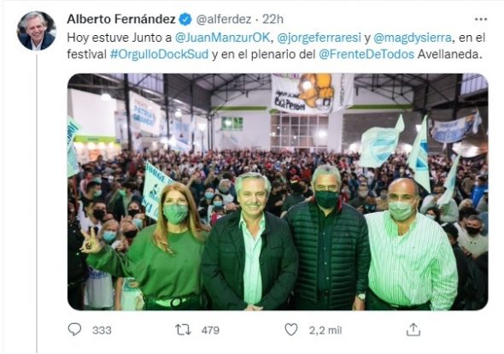Open the @JuanManzurOK mention
The width and height of the screenshot is (504, 354).
point(222,38)
